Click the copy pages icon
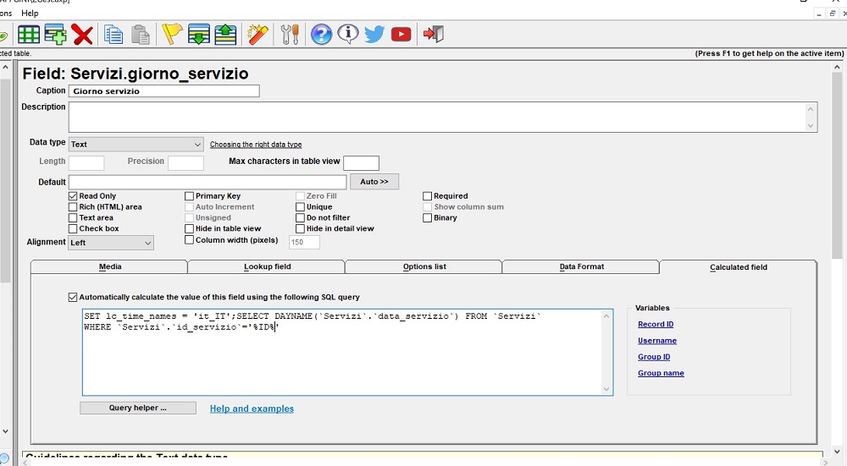 (113, 35)
